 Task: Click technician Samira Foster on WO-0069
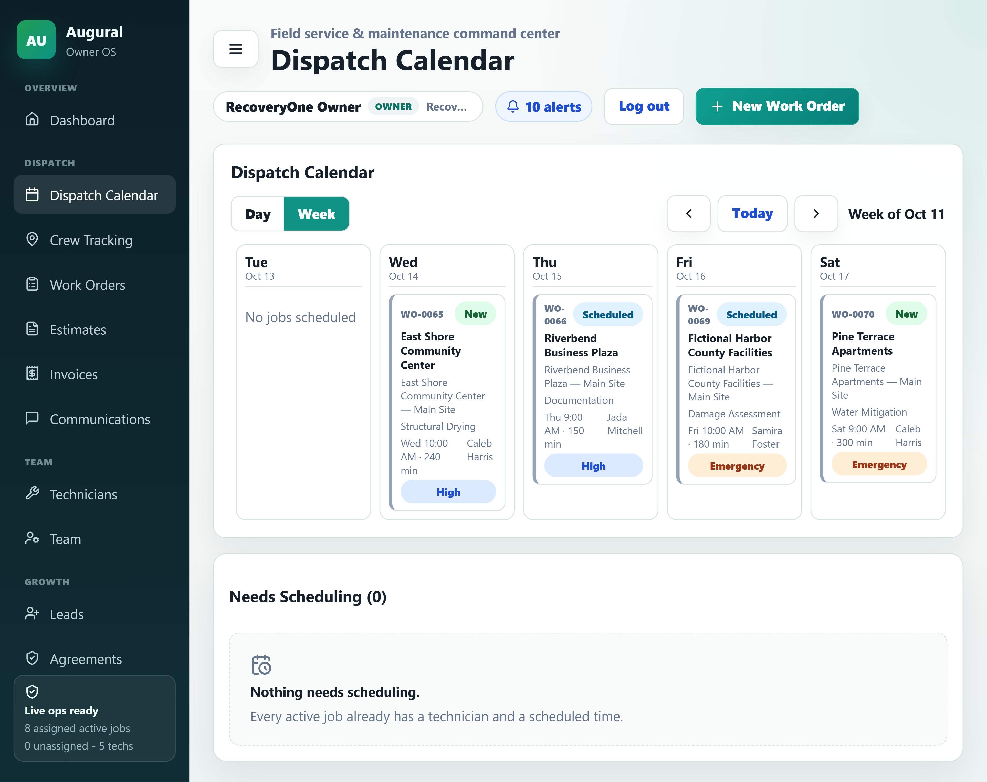click(x=767, y=437)
